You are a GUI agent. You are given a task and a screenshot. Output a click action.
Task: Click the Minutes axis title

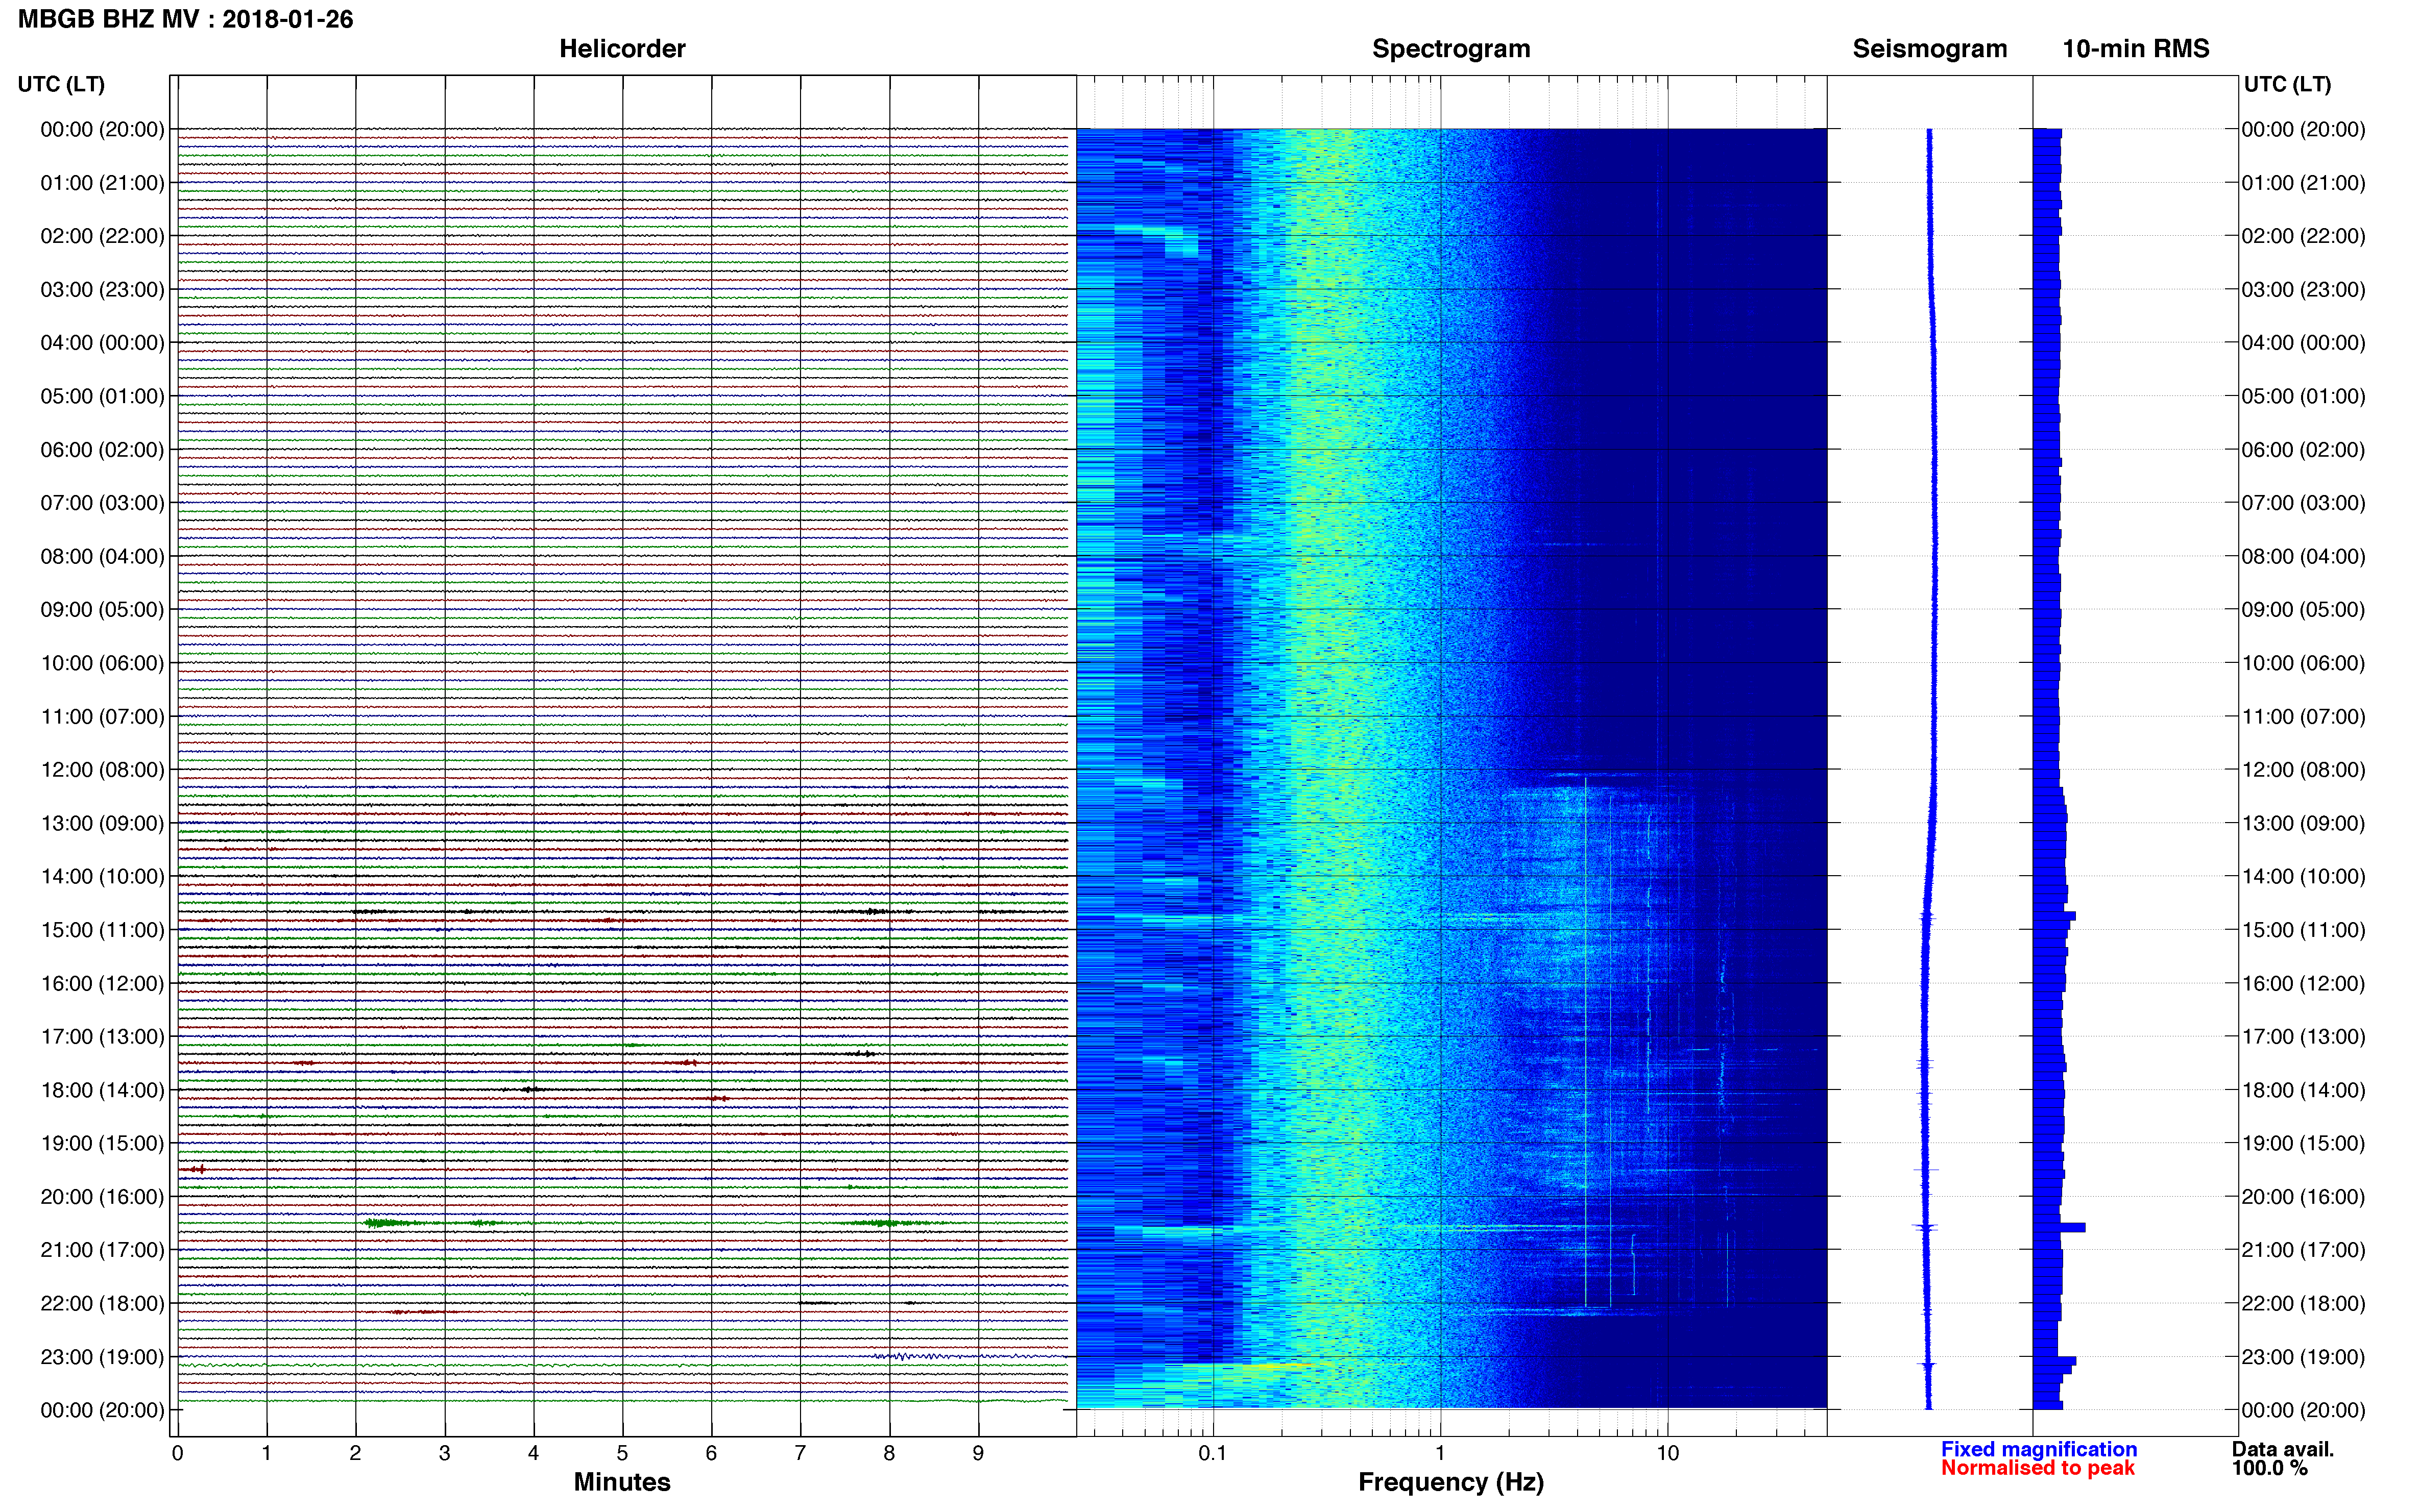(x=622, y=1482)
